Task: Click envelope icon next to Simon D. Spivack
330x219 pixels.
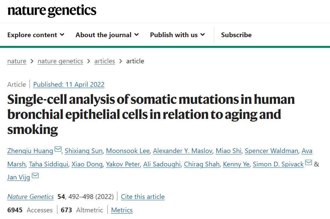Action: pyautogui.click(x=309, y=163)
